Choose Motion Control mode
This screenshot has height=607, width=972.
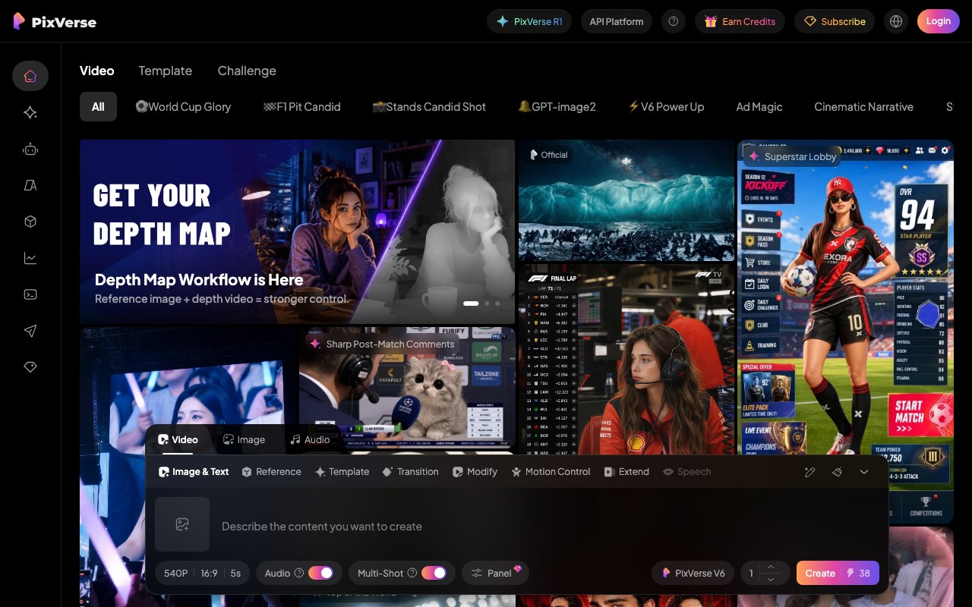(551, 471)
